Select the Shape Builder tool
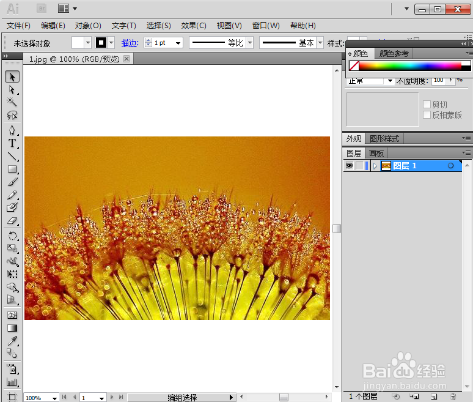Image resolution: width=473 pixels, height=402 pixels. pos(12,287)
